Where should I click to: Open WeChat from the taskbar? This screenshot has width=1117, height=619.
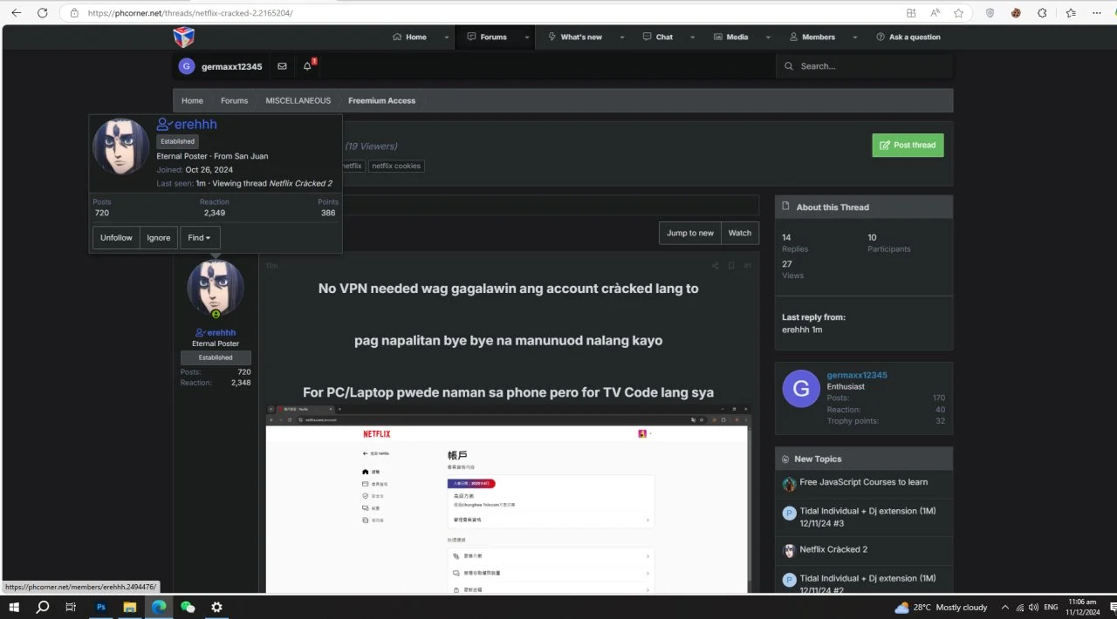(188, 607)
